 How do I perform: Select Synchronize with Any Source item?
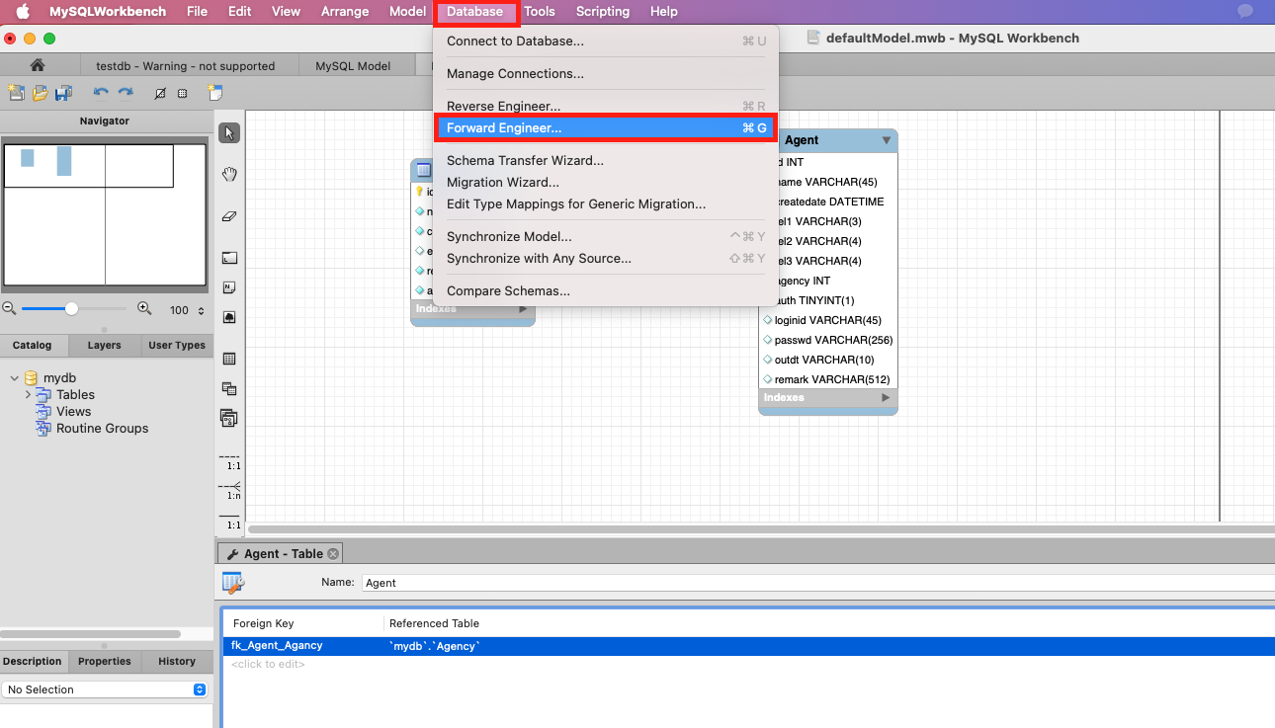(606, 258)
